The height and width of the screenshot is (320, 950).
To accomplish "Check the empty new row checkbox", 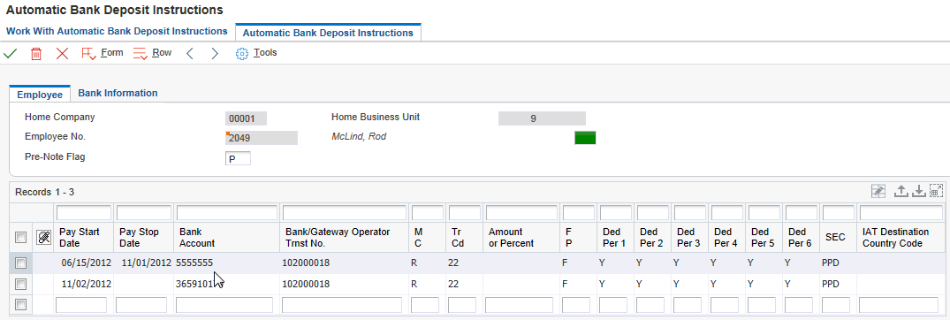I will click(x=20, y=304).
